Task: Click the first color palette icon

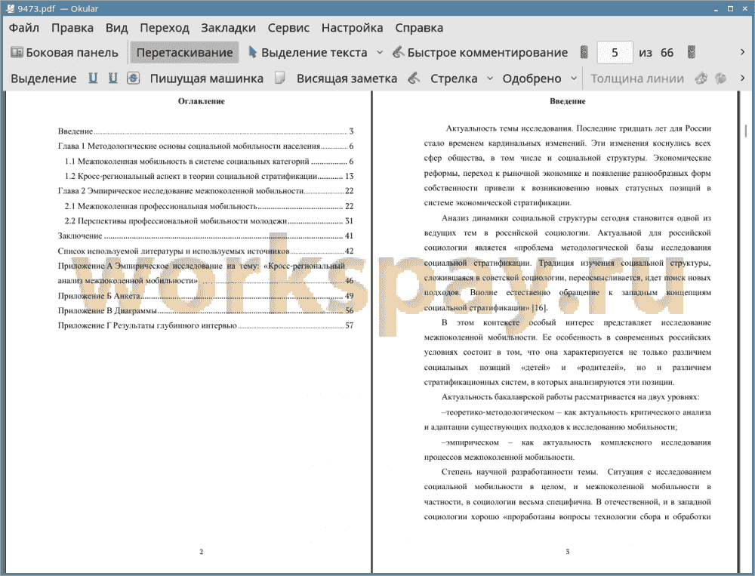Action: pos(701,78)
